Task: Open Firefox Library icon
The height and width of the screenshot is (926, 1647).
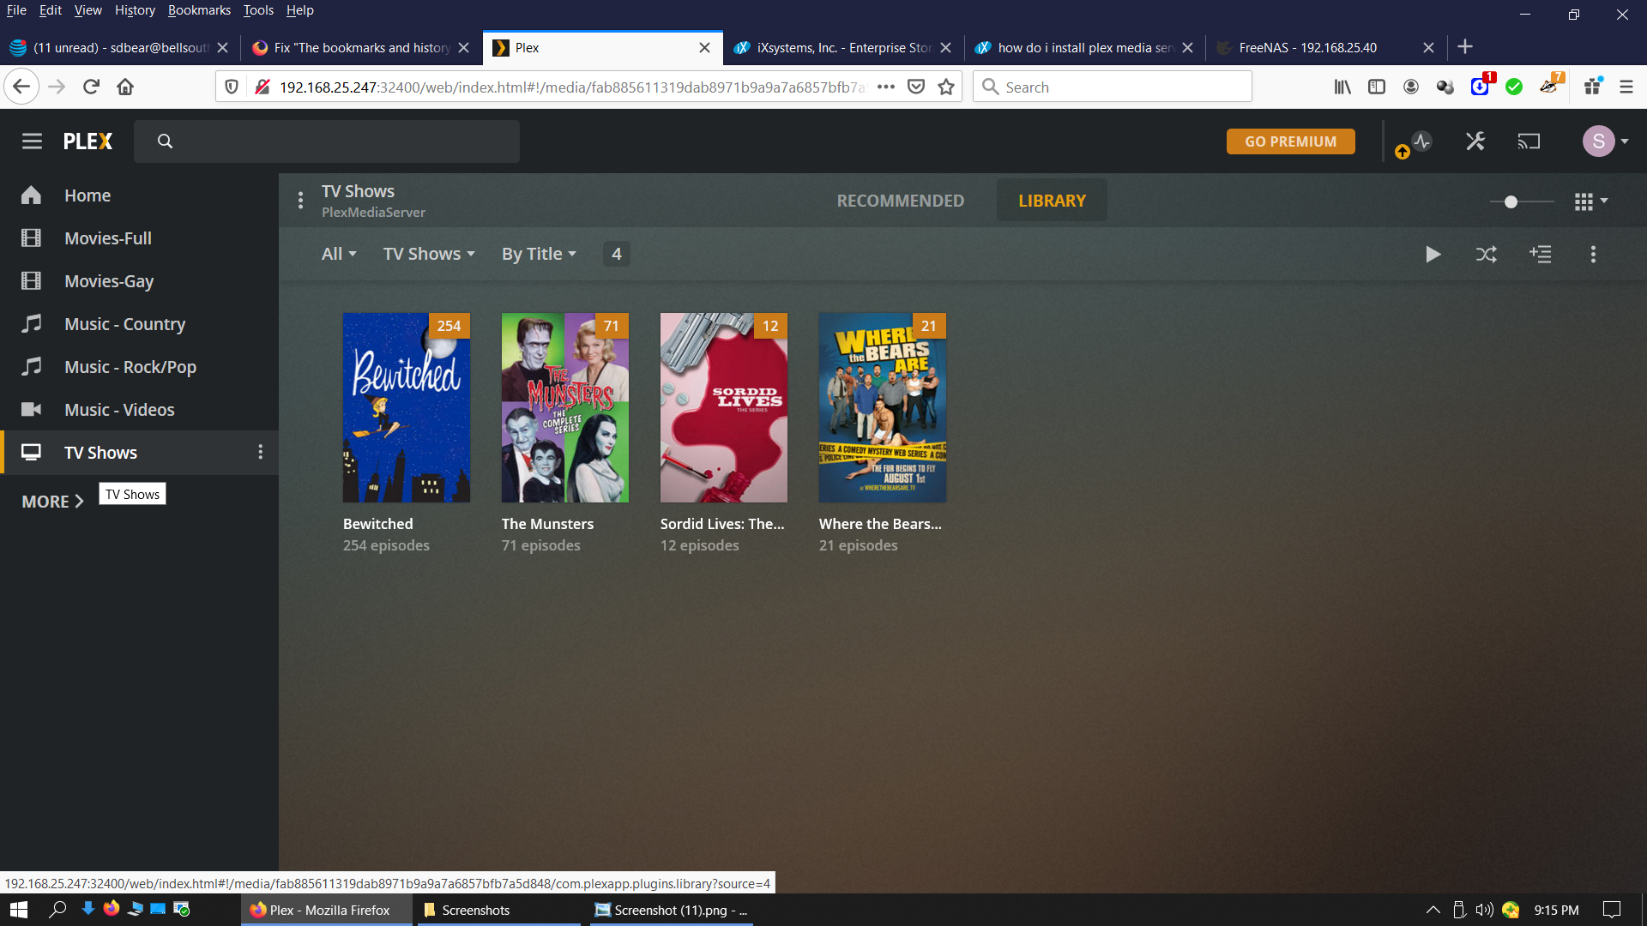Action: 1342,87
